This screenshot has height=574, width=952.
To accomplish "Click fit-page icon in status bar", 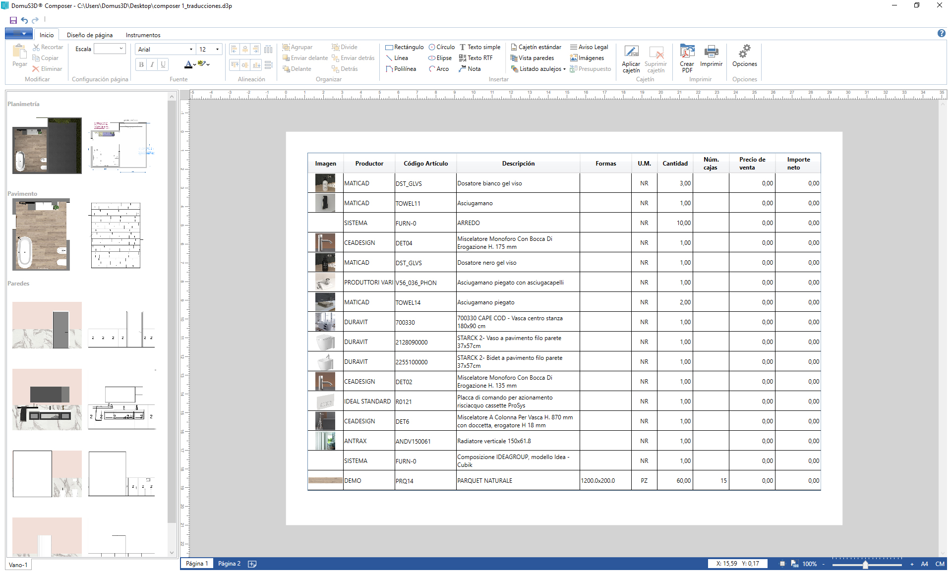I will pyautogui.click(x=782, y=564).
